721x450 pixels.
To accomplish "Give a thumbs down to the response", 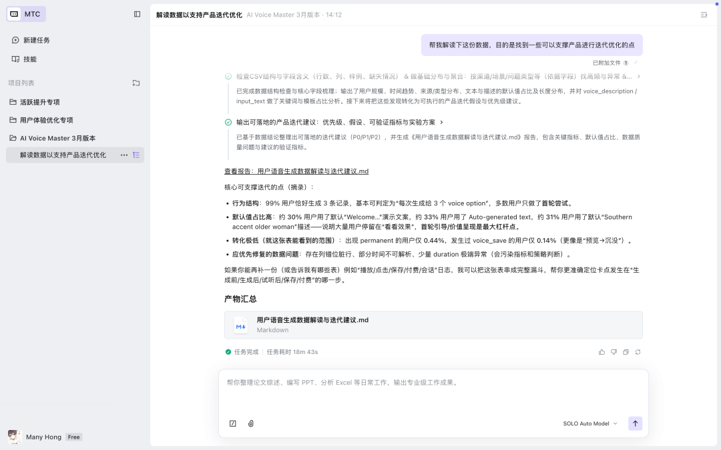I will pos(614,351).
